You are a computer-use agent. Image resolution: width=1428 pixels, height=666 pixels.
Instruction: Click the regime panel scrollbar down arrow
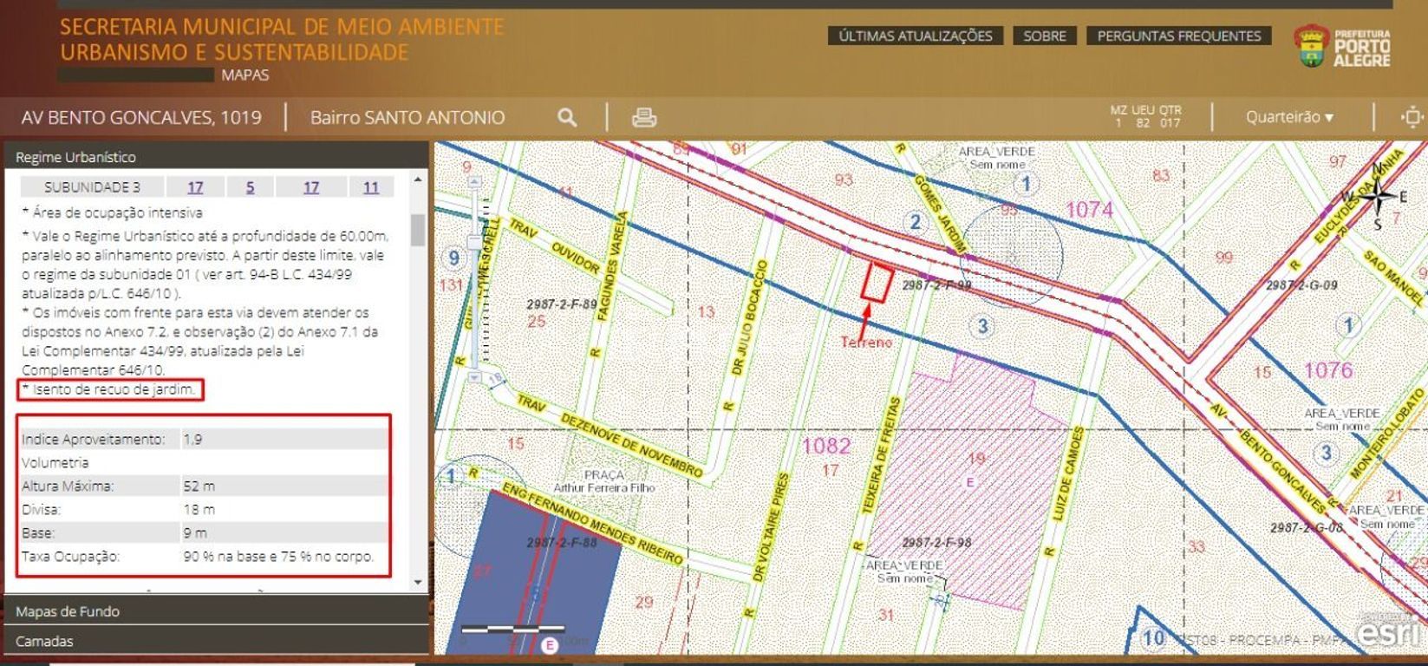pyautogui.click(x=418, y=582)
